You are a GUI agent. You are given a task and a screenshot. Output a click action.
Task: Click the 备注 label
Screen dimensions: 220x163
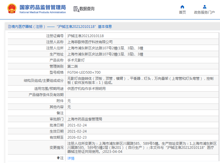click(x=60, y=113)
